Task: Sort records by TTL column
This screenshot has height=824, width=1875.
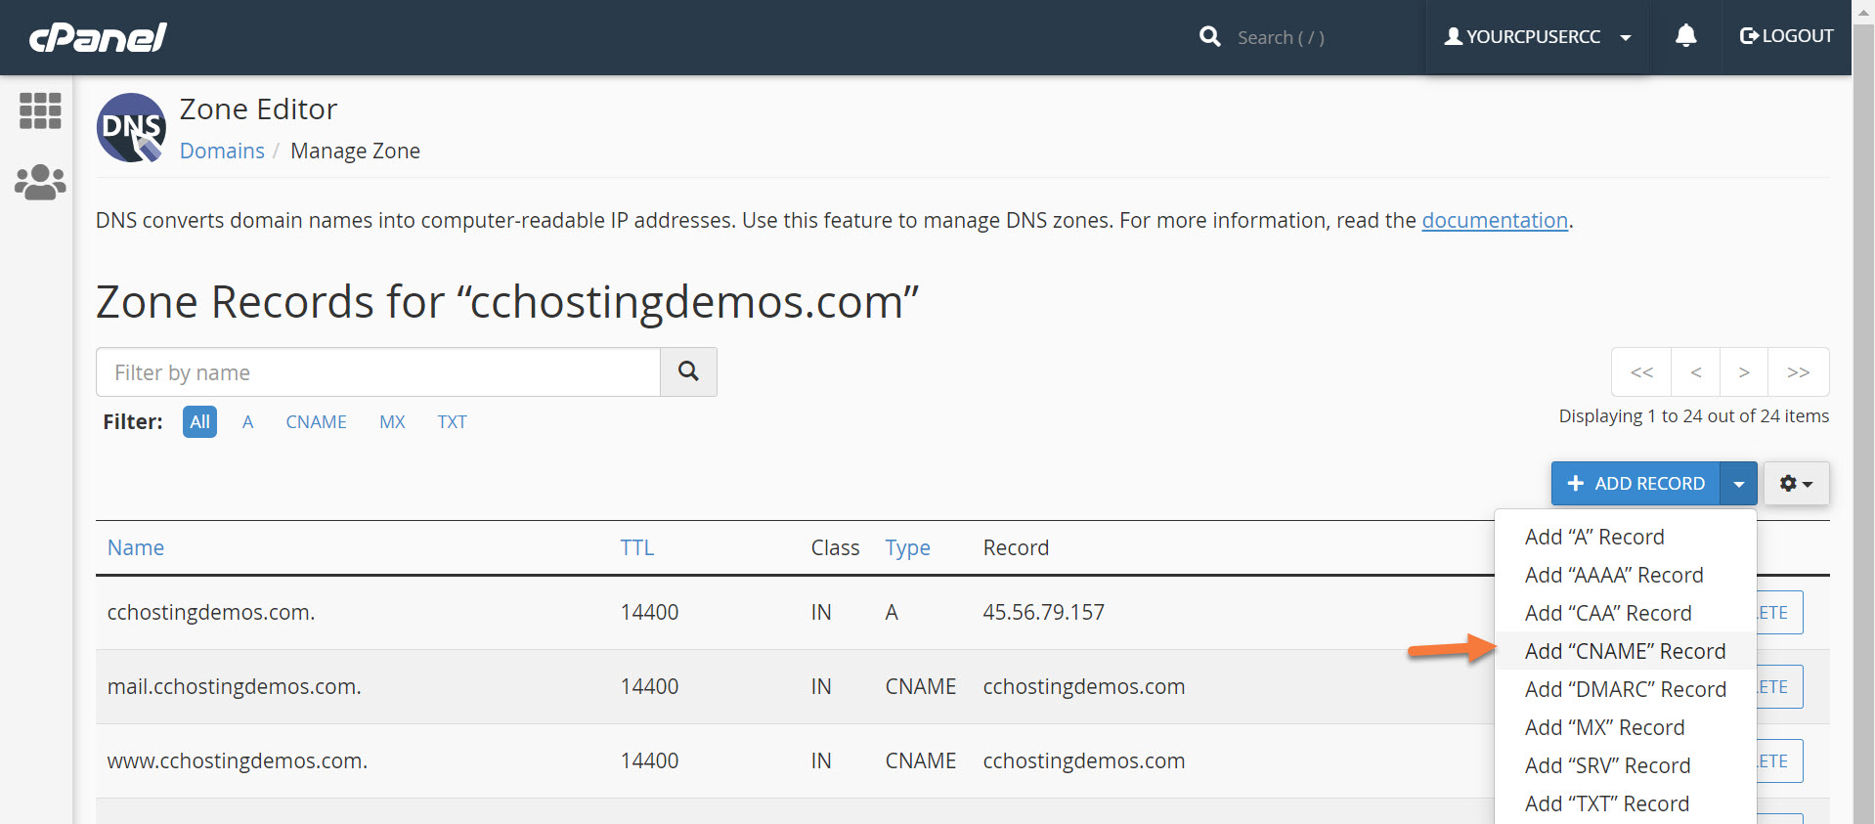Action: [637, 547]
